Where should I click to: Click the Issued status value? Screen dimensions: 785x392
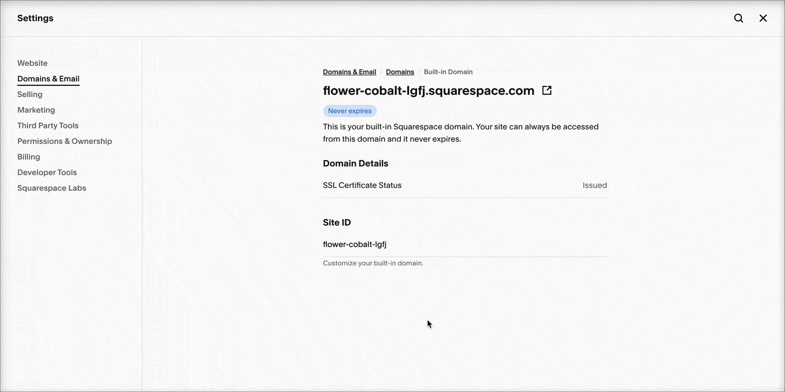595,185
